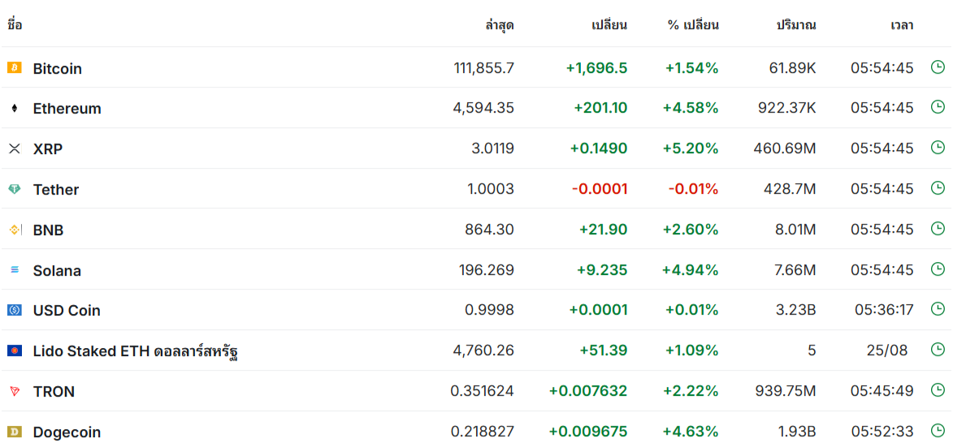Sort by the เวลา column header
Viewport: 953px width, 447px height.
click(901, 25)
